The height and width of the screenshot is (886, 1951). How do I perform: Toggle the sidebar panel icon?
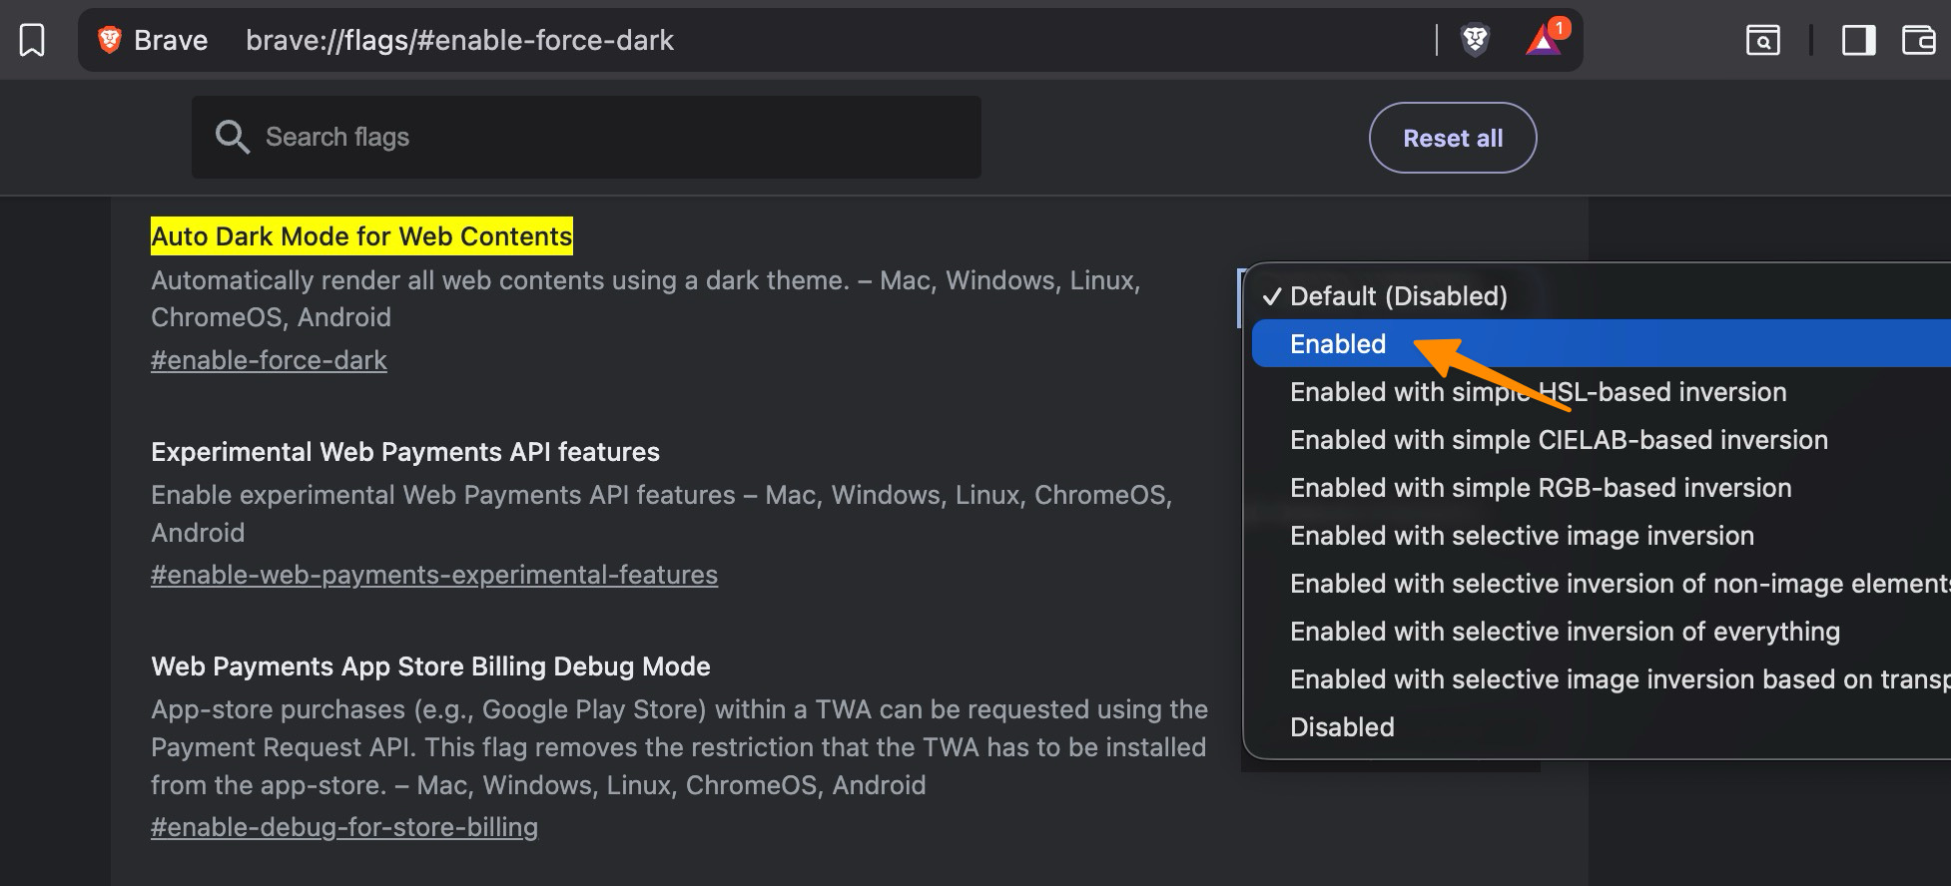1858,40
